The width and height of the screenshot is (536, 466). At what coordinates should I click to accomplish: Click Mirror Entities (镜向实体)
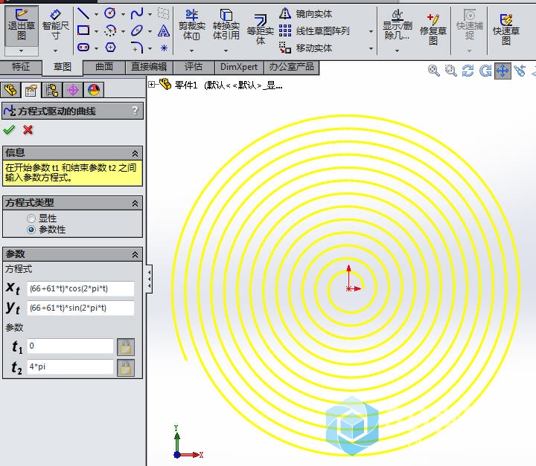coord(306,13)
